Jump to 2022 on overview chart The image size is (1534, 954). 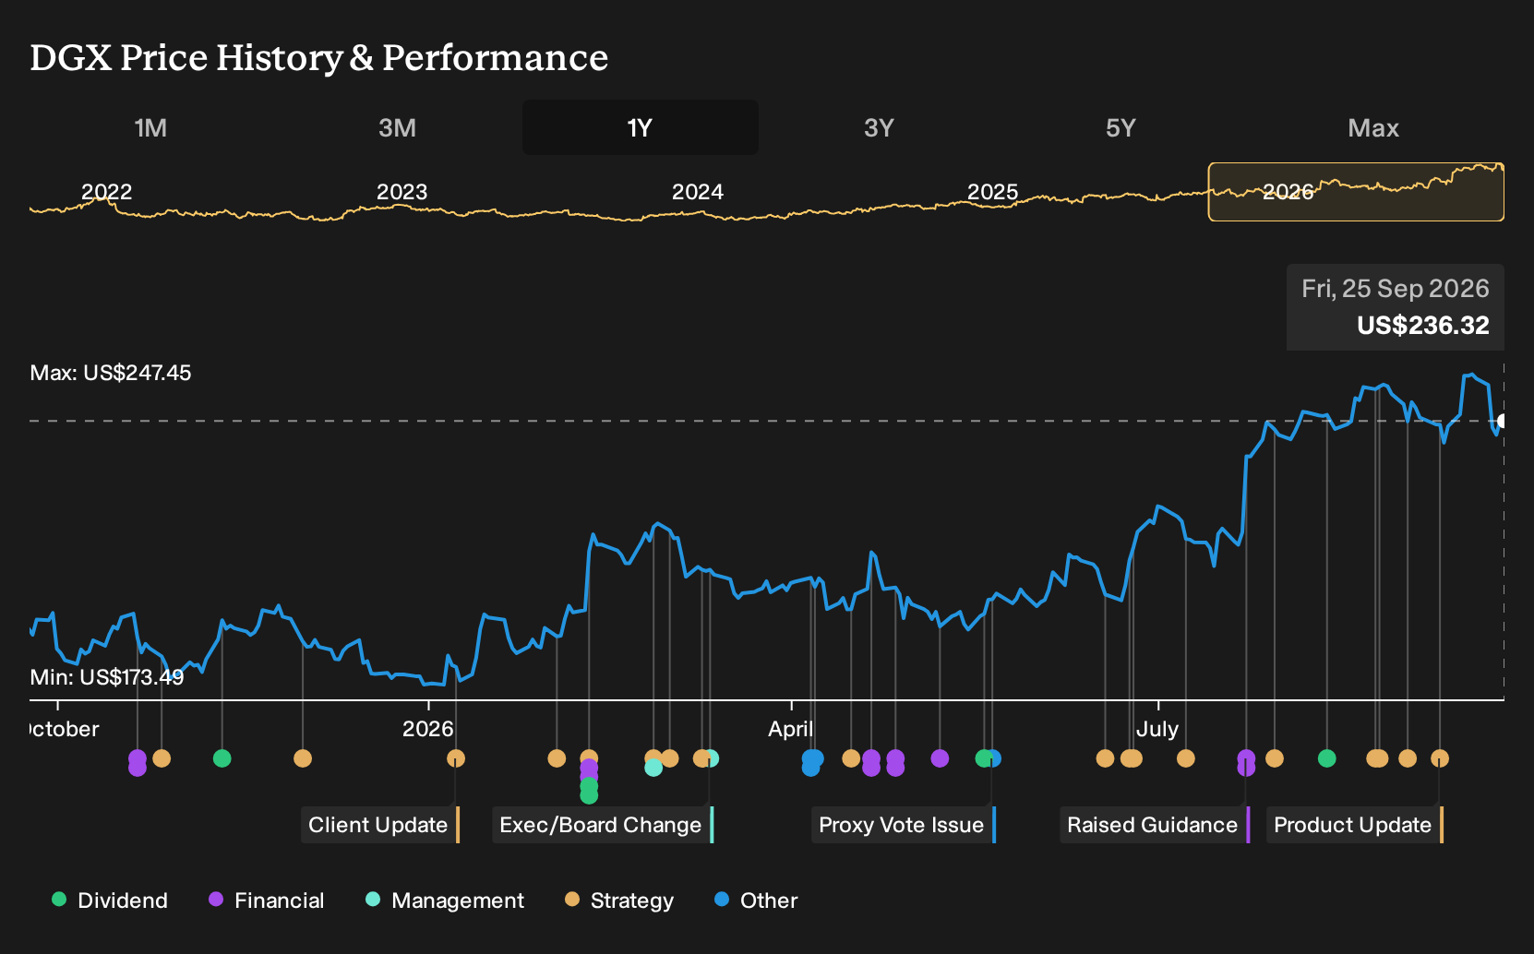tap(107, 192)
